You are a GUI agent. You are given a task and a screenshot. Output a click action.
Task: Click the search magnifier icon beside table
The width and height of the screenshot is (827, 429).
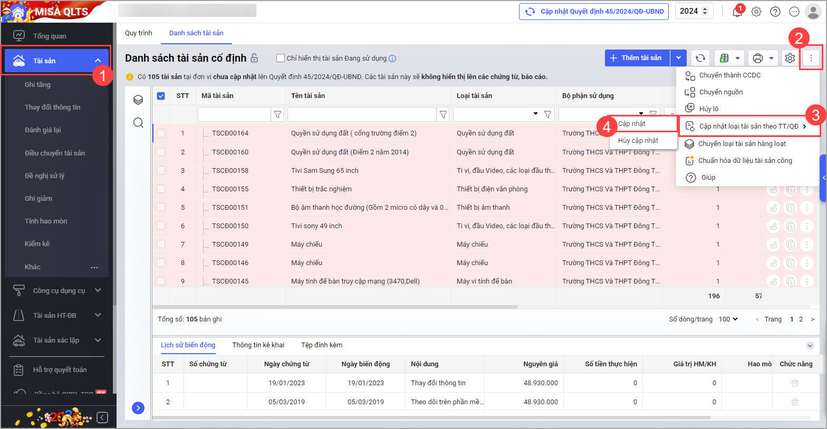[x=138, y=123]
